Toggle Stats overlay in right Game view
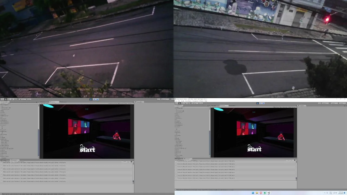The height and width of the screenshot is (195, 347). [x=290, y=108]
